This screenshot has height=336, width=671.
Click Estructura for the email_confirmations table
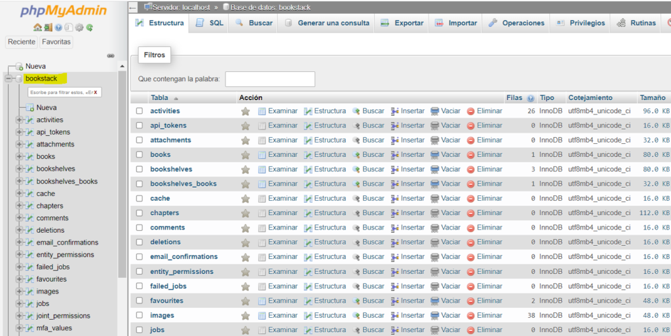point(325,257)
